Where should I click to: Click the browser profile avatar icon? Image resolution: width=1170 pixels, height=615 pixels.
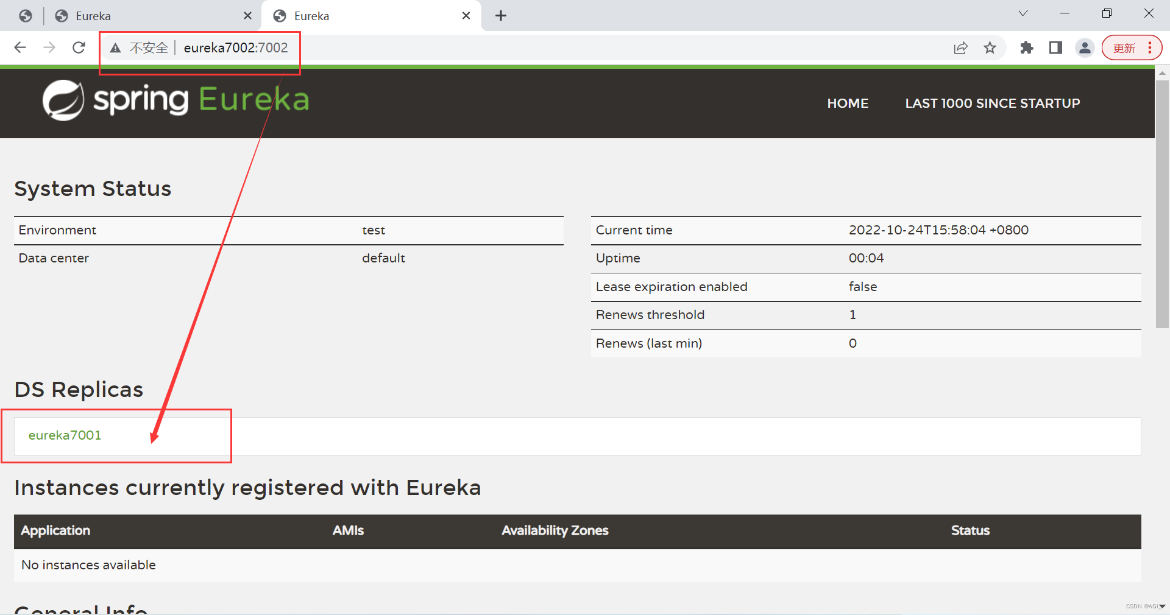pos(1085,47)
